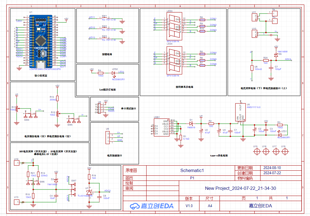The width and height of the screenshot is (310, 216).
Task: Click the A4 size cell
Action: [210, 206]
